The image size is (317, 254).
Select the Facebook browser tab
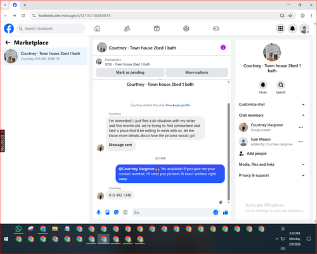[15, 5]
